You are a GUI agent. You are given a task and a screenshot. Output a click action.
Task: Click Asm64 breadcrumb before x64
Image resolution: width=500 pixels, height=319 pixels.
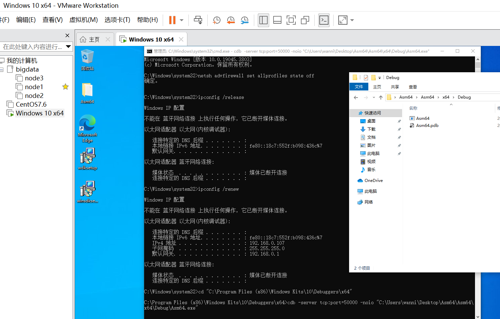point(427,97)
